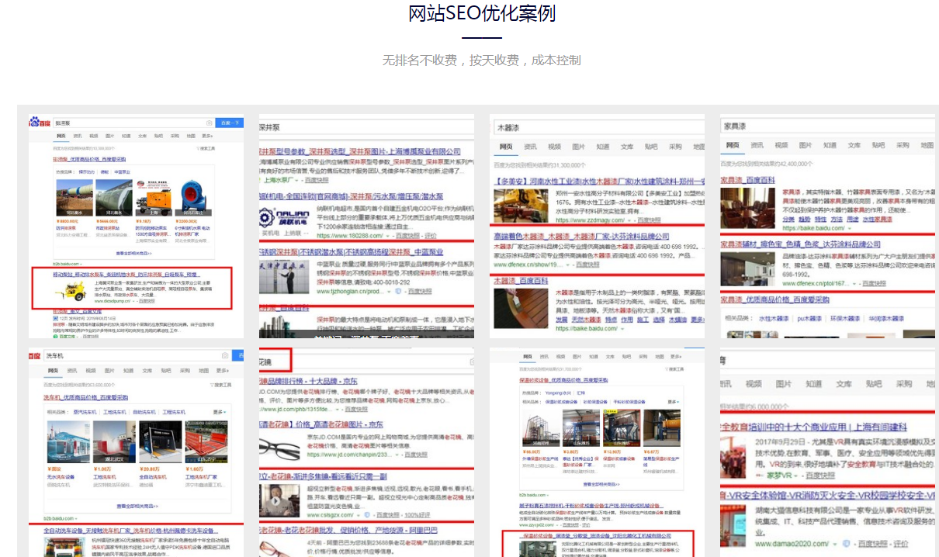
Task: Open the 排污泵 Baidu search case thumbnail
Action: tap(136, 227)
